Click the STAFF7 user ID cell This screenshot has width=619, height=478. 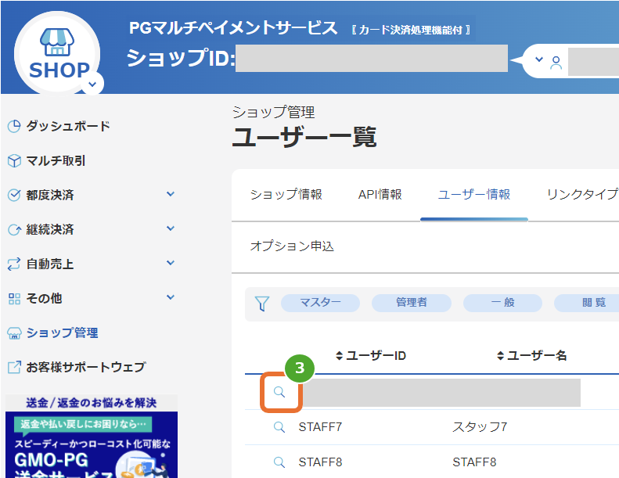coord(320,426)
